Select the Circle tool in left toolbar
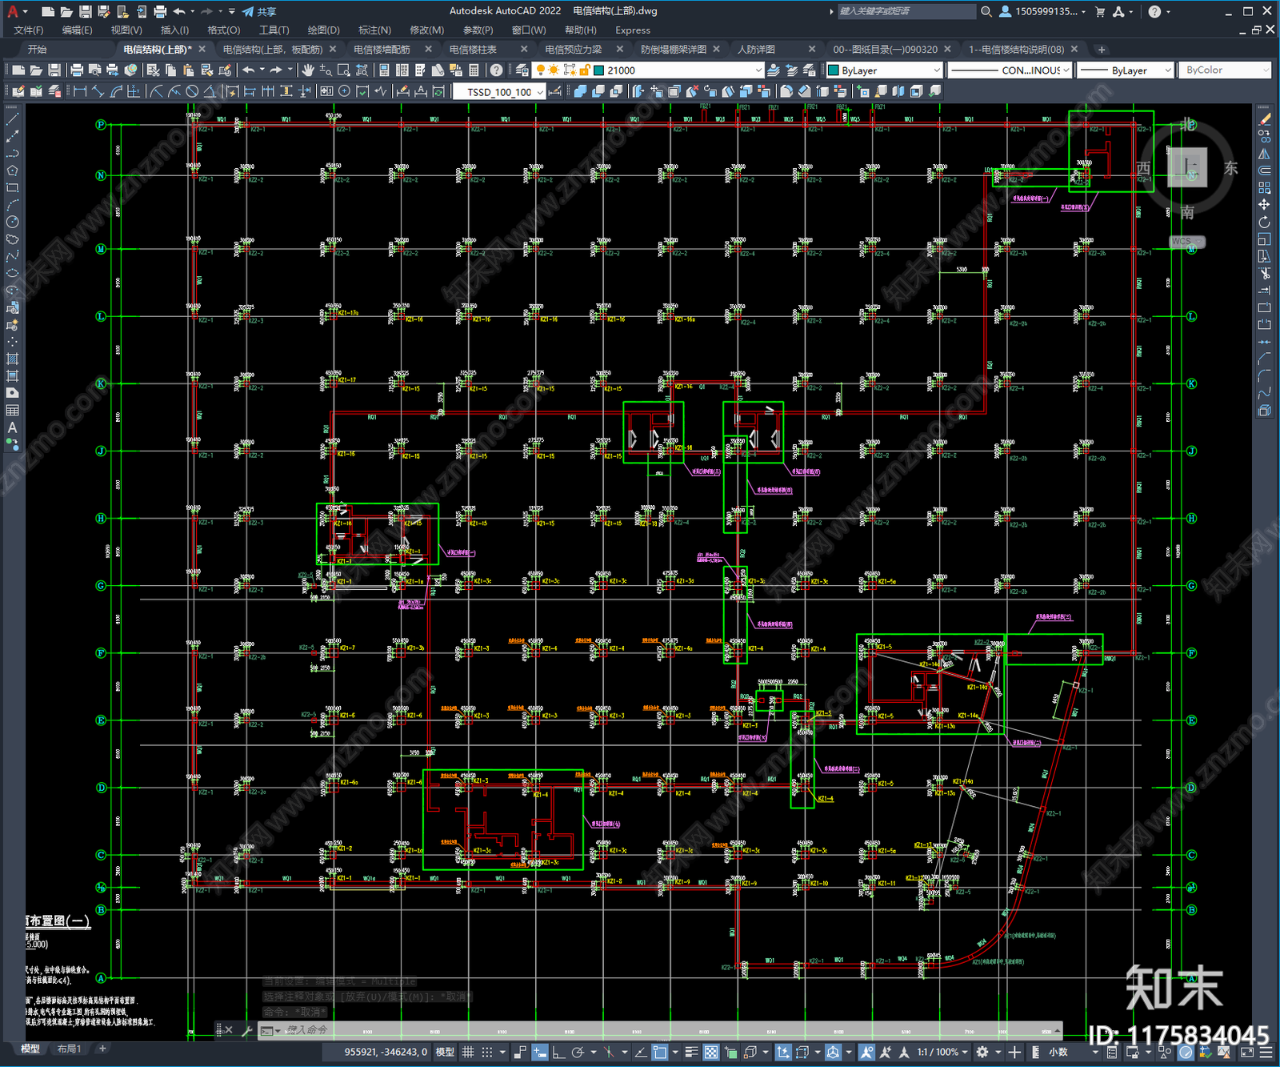The height and width of the screenshot is (1067, 1280). coord(13,222)
